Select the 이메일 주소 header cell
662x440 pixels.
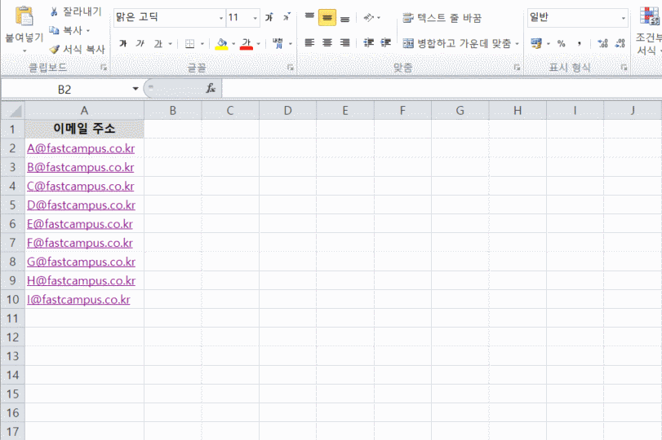84,129
